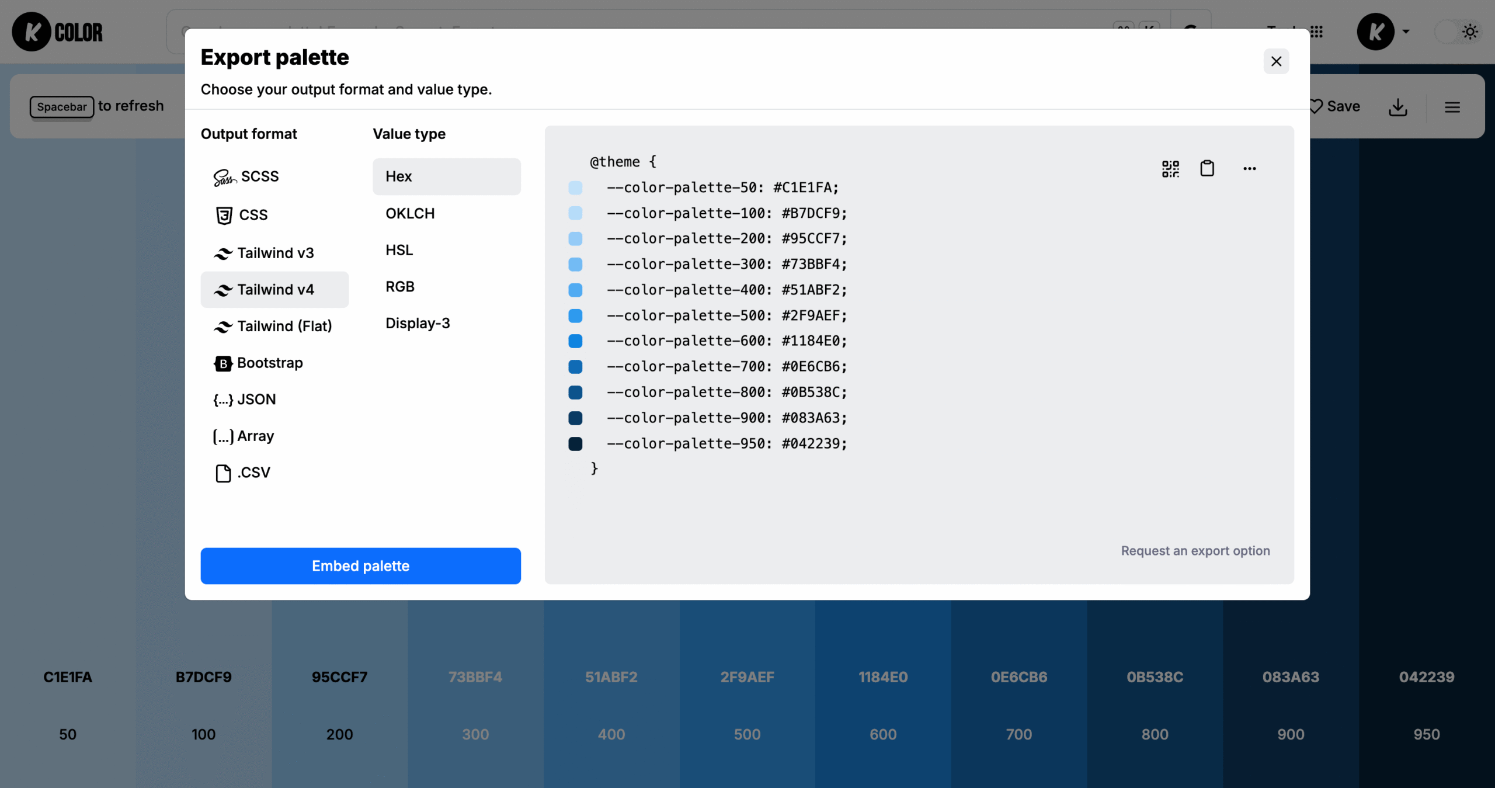This screenshot has height=788, width=1495.
Task: Select the SCSS output format
Action: pos(274,176)
